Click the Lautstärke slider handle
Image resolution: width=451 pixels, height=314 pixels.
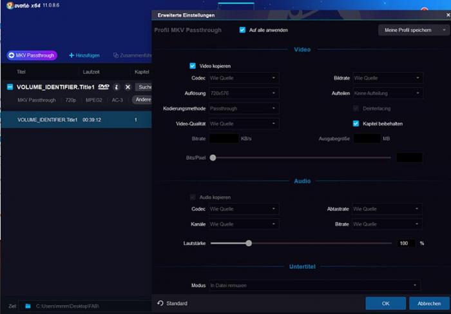tap(249, 243)
